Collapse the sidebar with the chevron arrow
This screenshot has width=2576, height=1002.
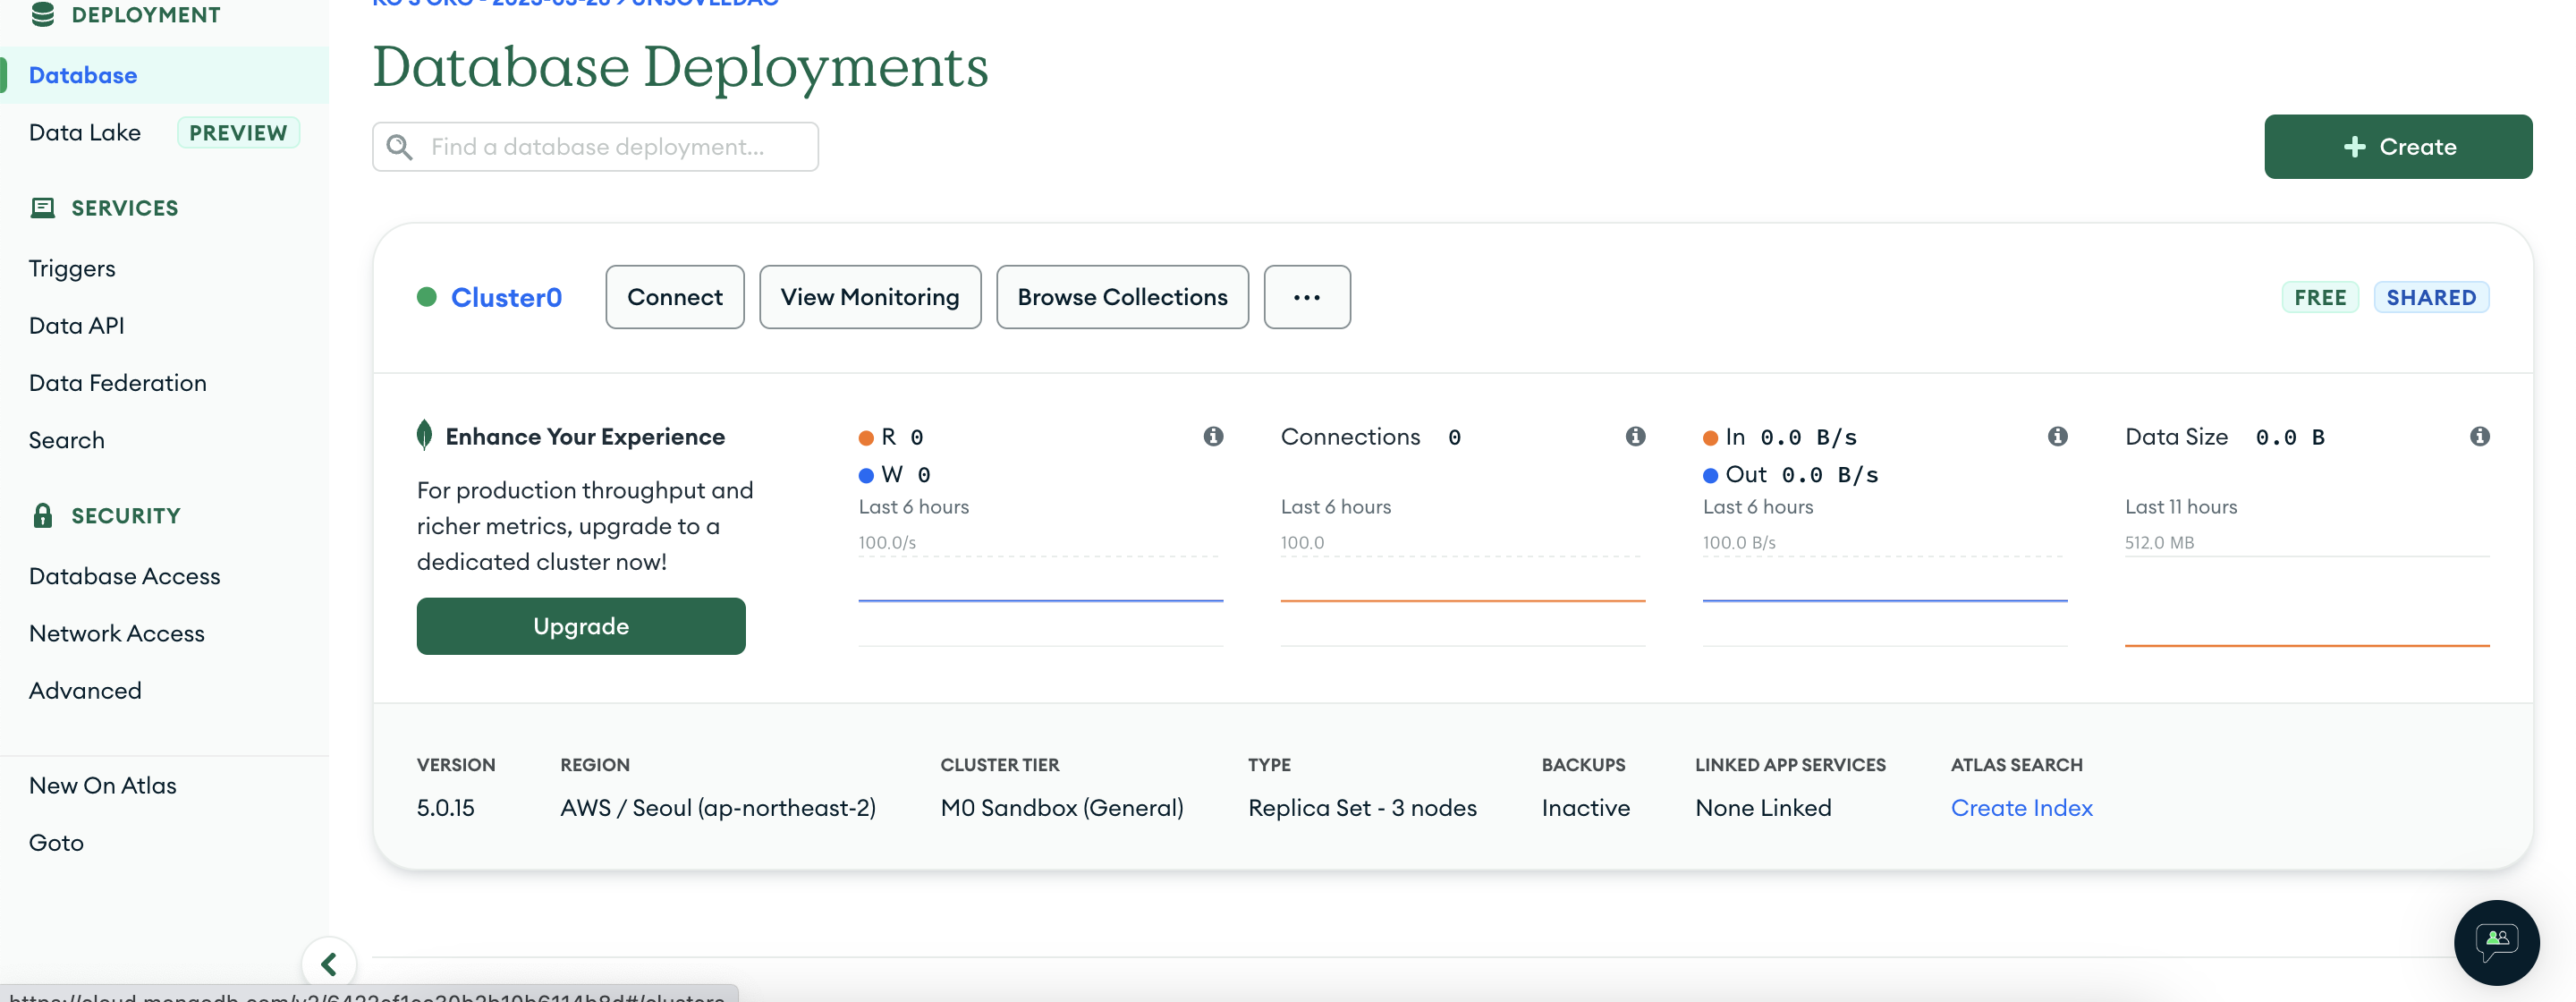329,964
